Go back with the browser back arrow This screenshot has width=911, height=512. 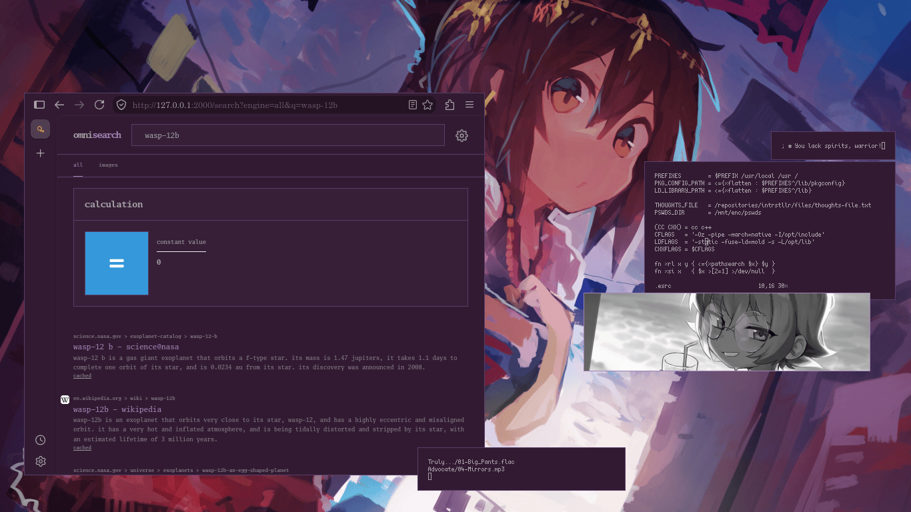point(59,105)
